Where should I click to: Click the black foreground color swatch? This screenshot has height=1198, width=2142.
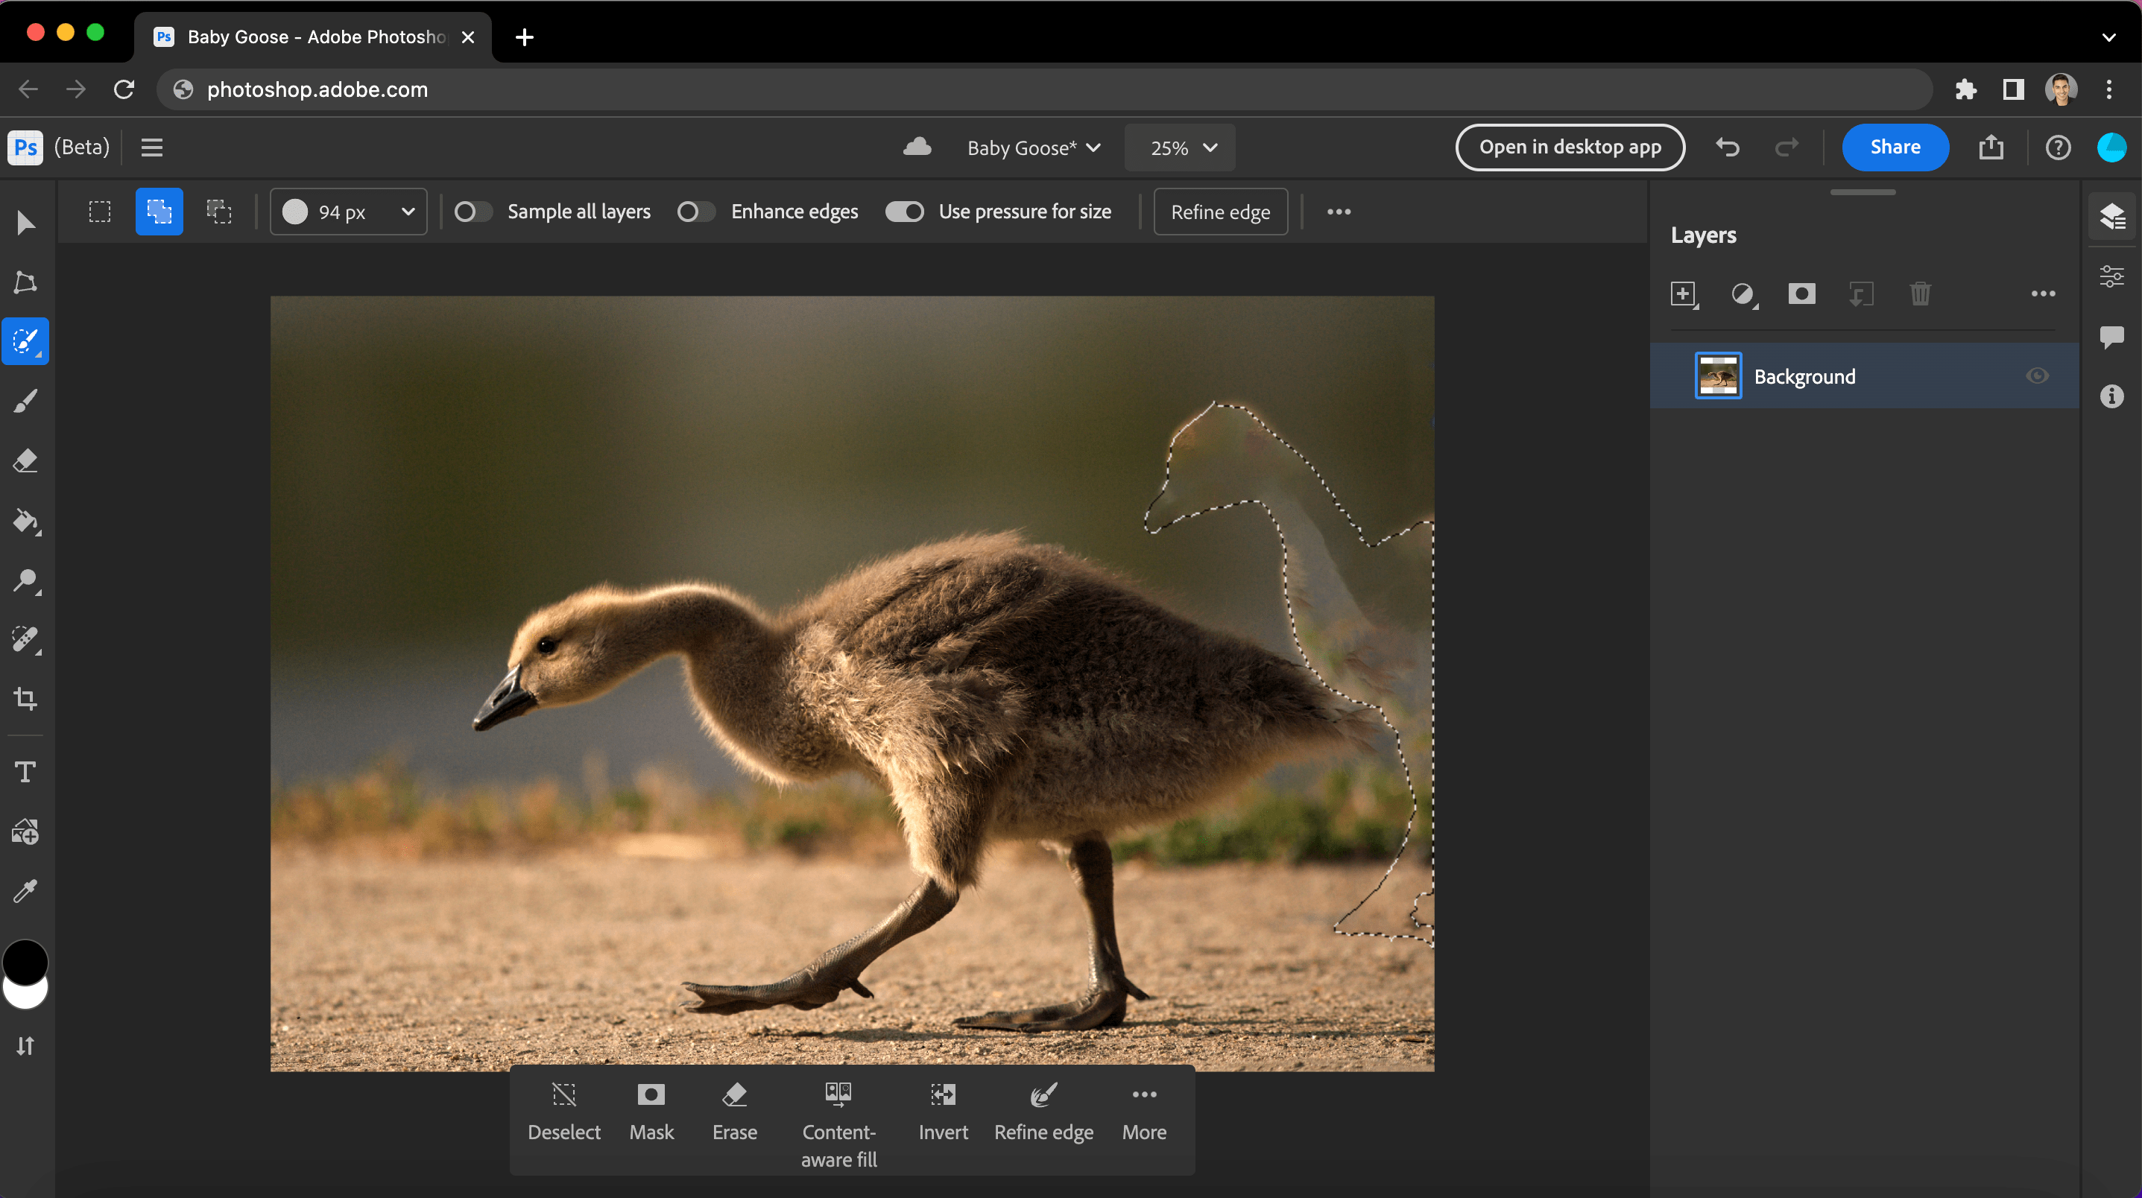[x=26, y=962]
